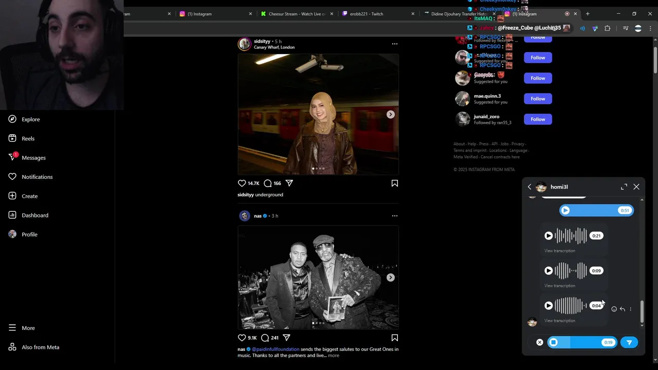Screen dimensions: 658x370
Task: Open sidsityy profile picture
Action: 244,44
